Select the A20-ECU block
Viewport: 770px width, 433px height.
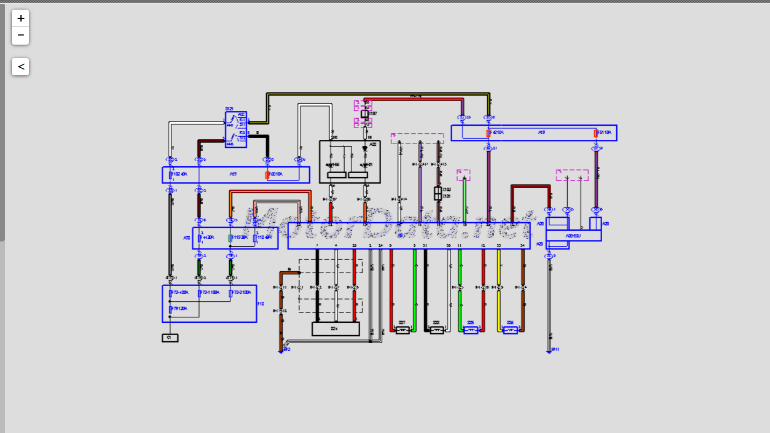[574, 235]
